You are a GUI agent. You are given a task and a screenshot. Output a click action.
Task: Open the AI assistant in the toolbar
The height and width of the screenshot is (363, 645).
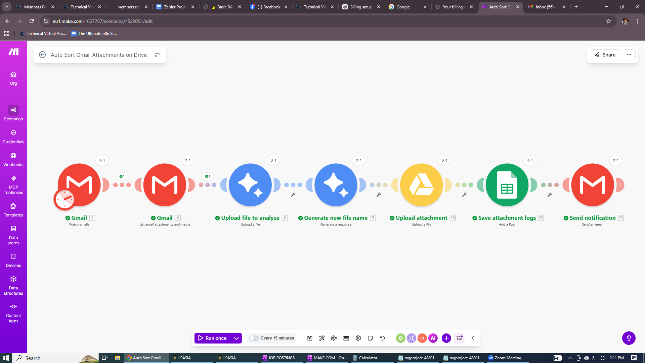click(433, 338)
